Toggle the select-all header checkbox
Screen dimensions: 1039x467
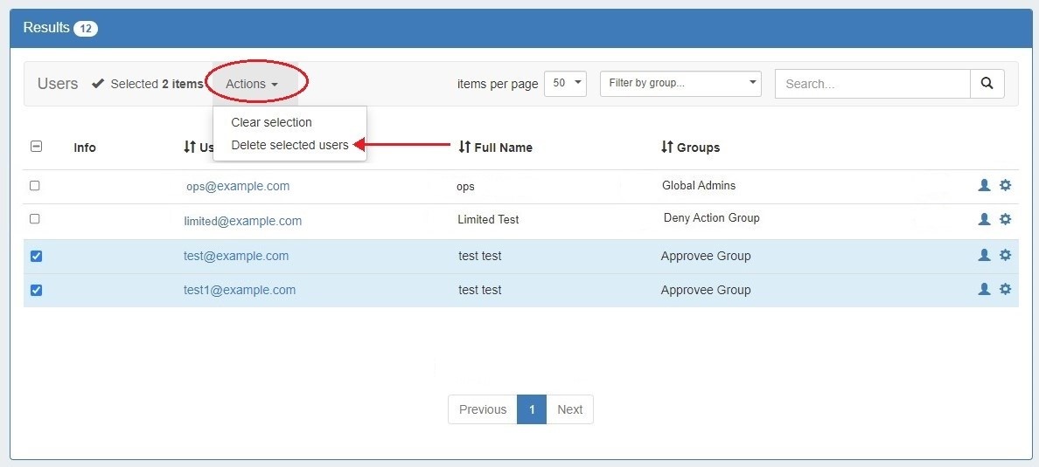tap(36, 147)
